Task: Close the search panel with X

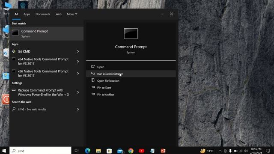Action: (x=171, y=14)
